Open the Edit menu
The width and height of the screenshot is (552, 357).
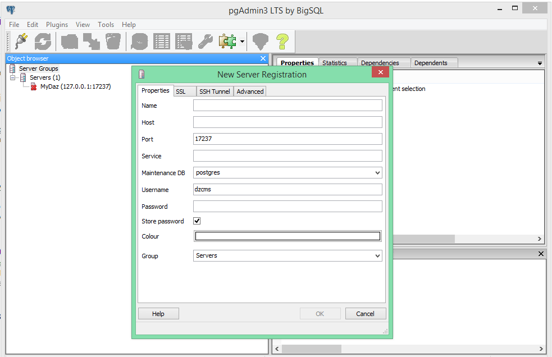coord(33,25)
